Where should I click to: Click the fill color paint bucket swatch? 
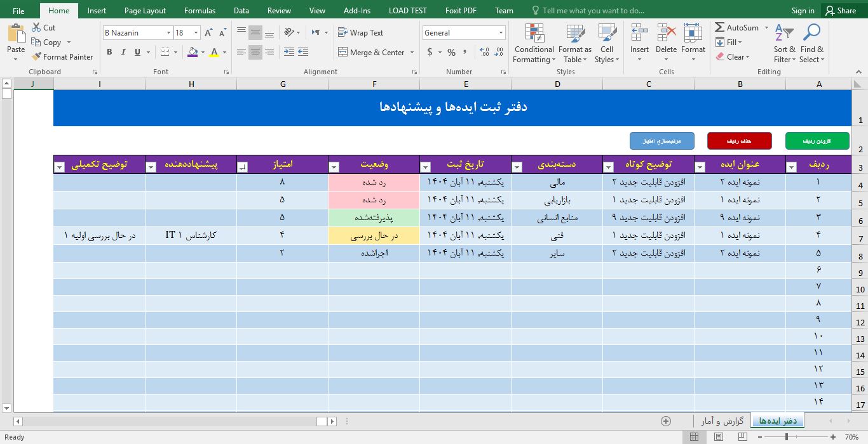tap(193, 52)
